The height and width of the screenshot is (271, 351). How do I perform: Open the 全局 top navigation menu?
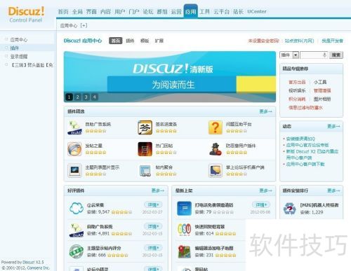coord(77,11)
